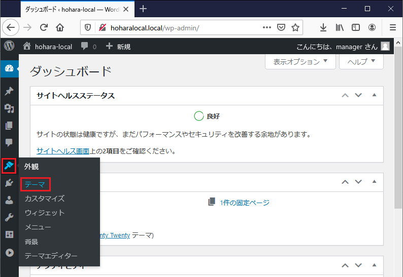
Task: Open the 表示オプション dropdown
Action: click(300, 61)
